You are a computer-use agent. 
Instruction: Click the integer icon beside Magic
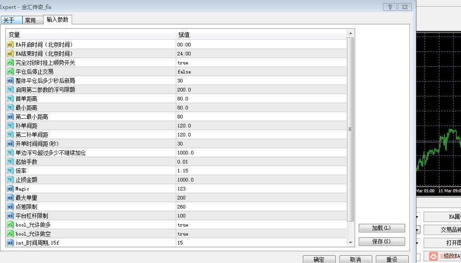10,189
